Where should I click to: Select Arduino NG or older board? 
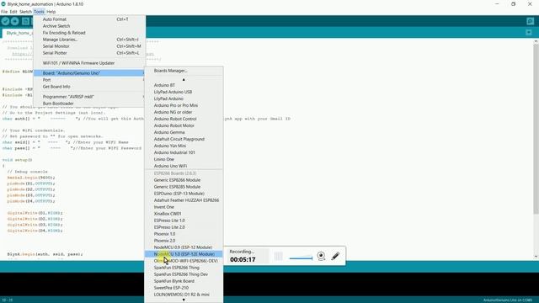click(184, 112)
